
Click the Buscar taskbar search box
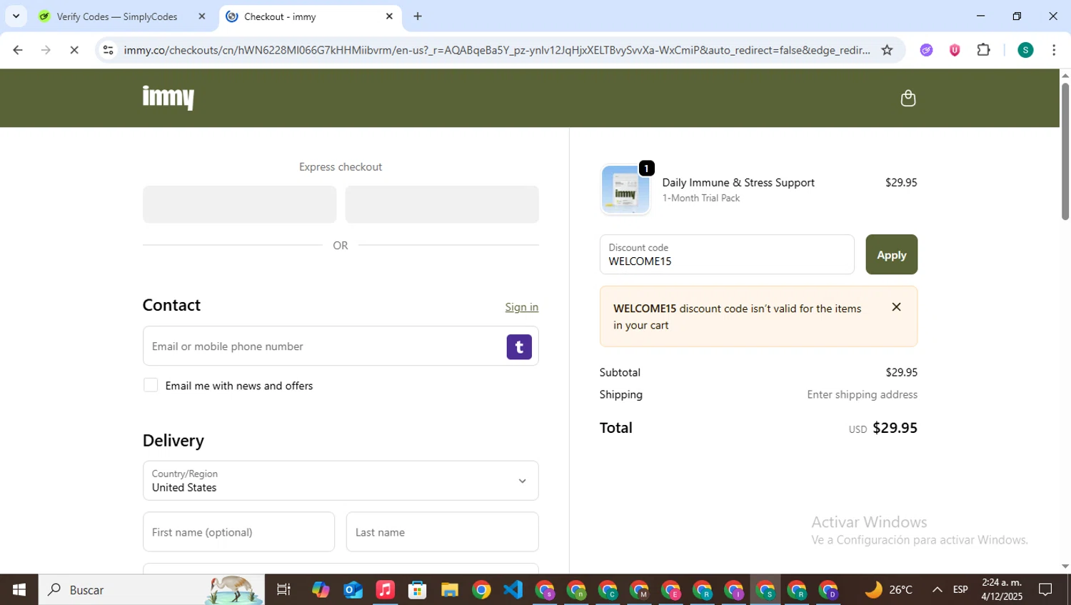pos(151,590)
